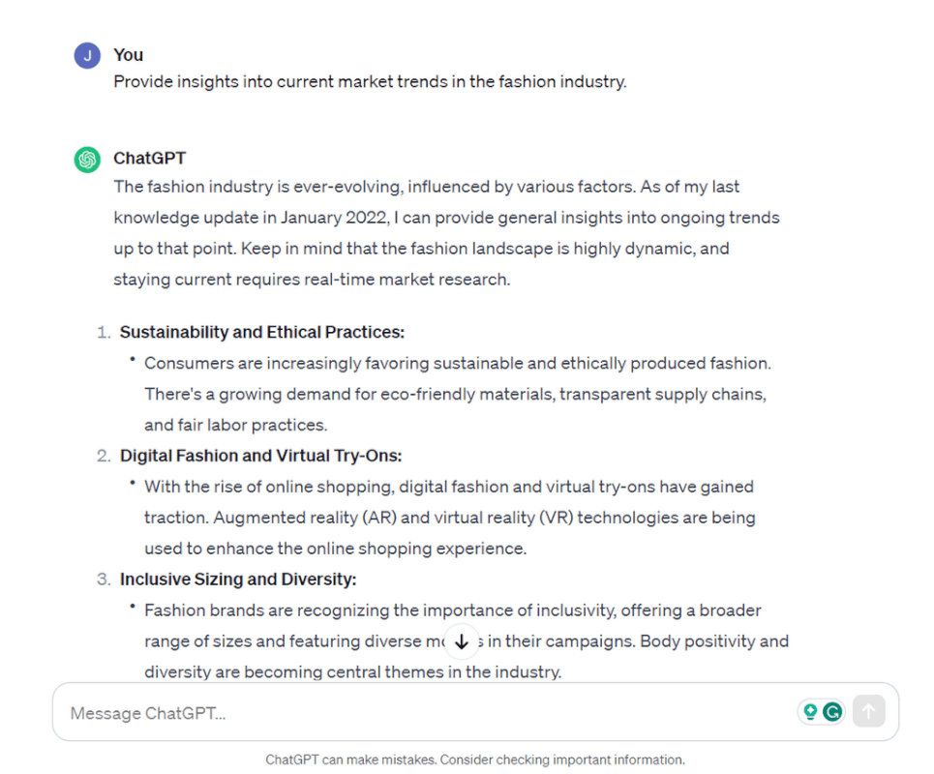Click the bullet text about eco-friendly materials
Viewport: 934px width, 774px height.
[x=458, y=394]
